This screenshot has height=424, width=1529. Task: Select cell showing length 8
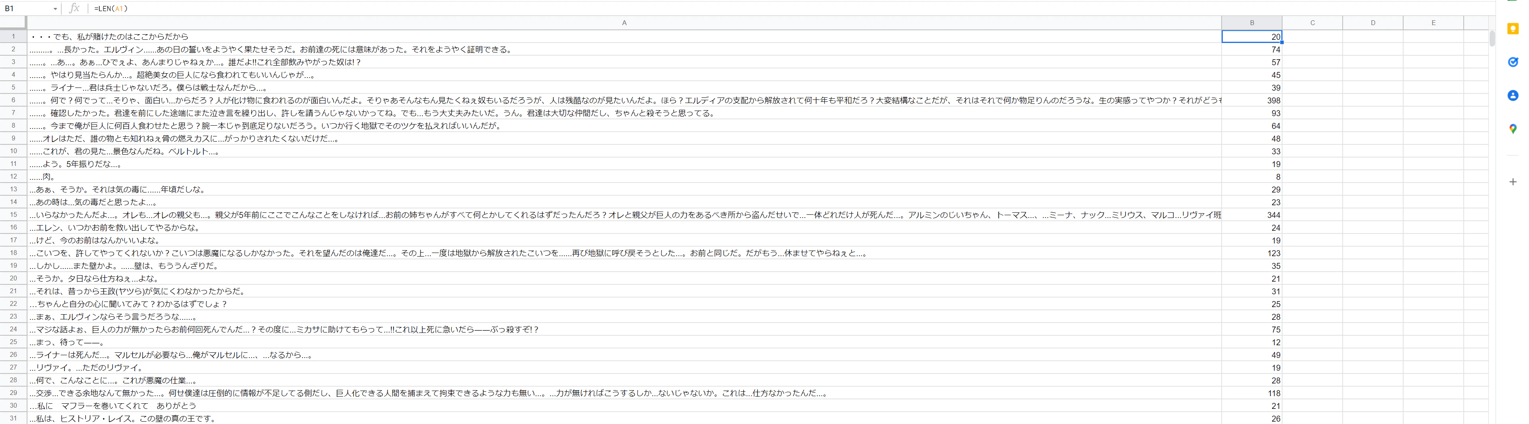[1252, 176]
